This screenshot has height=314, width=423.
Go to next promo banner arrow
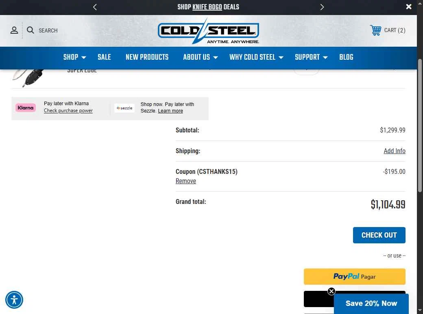coord(322,7)
